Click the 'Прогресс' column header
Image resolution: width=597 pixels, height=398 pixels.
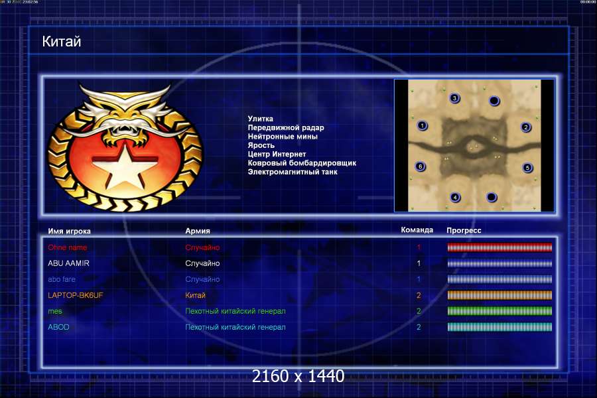point(464,230)
